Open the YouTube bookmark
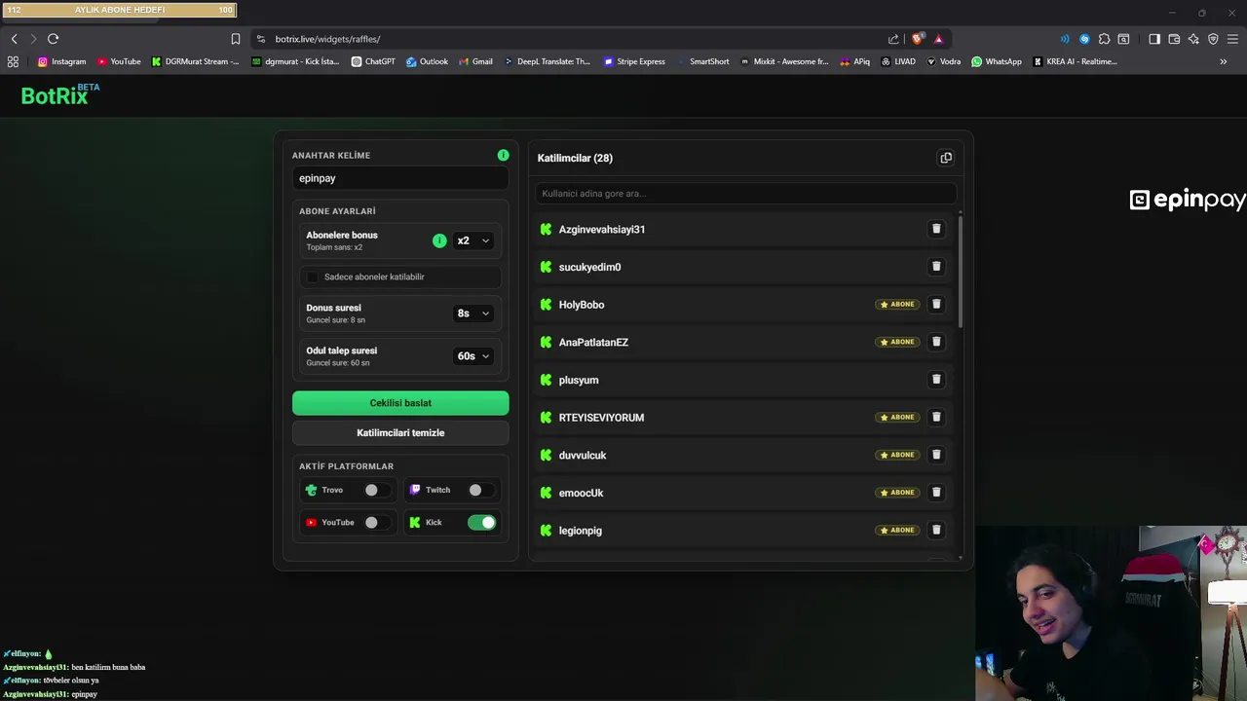 coord(119,61)
